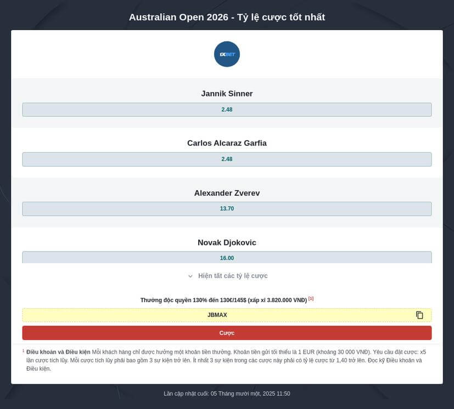Viewport: 454px width, 409px height.
Task: Select Carlos Alcaraz Garfia's 2.48 odds
Action: click(x=227, y=159)
